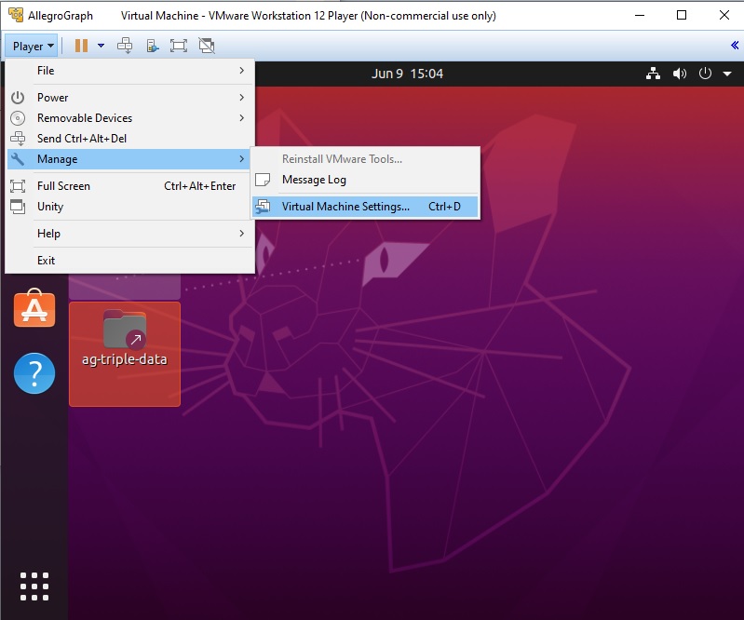Click the Ctrl+Alt+Del icon in Player menu
The width and height of the screenshot is (744, 620).
(18, 139)
